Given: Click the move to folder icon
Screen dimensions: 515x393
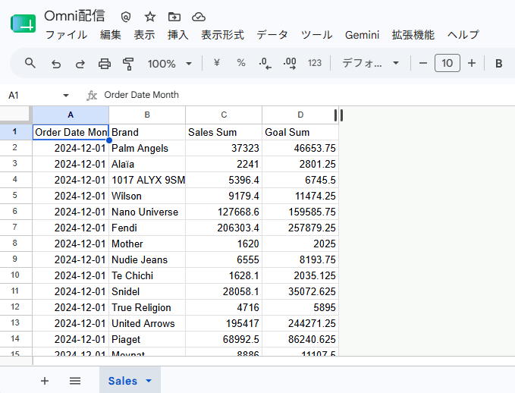Looking at the screenshot, I should pos(174,17).
